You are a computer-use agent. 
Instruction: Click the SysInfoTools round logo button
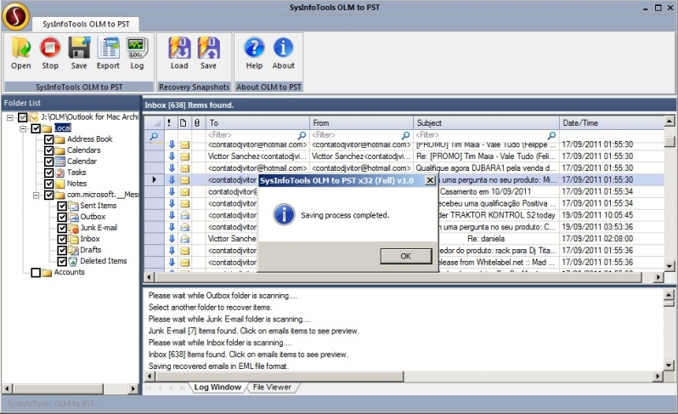(x=15, y=16)
